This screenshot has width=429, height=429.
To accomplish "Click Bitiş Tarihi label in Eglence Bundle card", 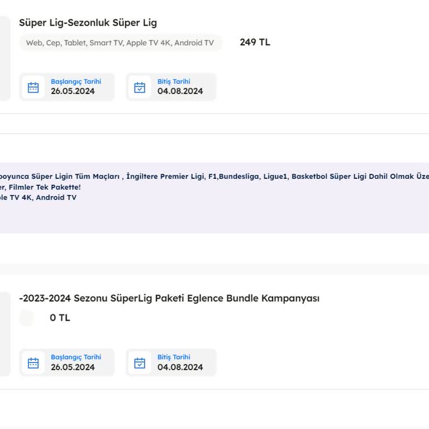I will [174, 357].
